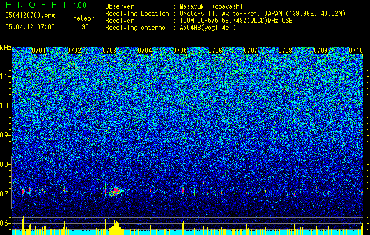The width and height of the screenshot is (370, 235).
Task: Click the 'Receiving Location' label
Action: point(137,14)
